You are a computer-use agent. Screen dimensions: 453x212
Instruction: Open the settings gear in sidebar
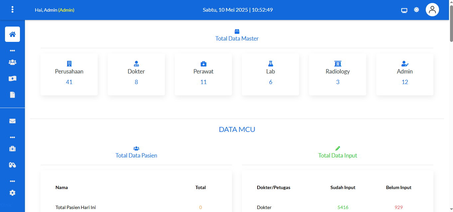point(12,193)
